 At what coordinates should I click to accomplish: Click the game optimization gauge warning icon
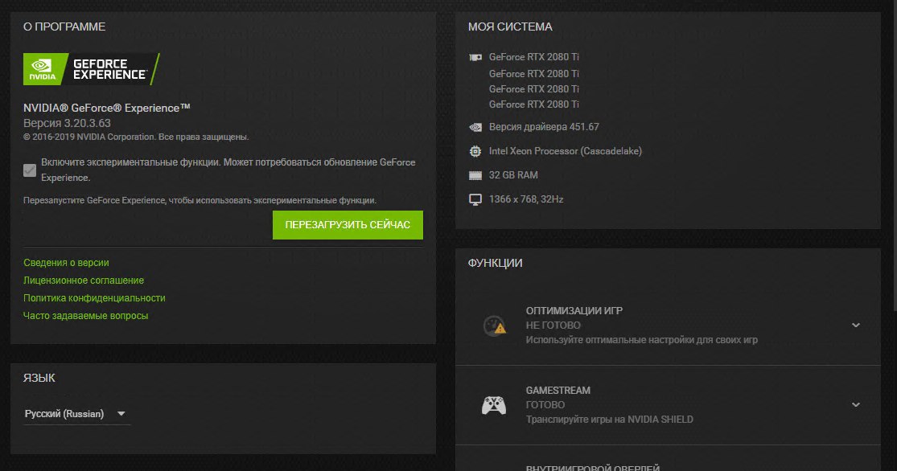coord(494,326)
